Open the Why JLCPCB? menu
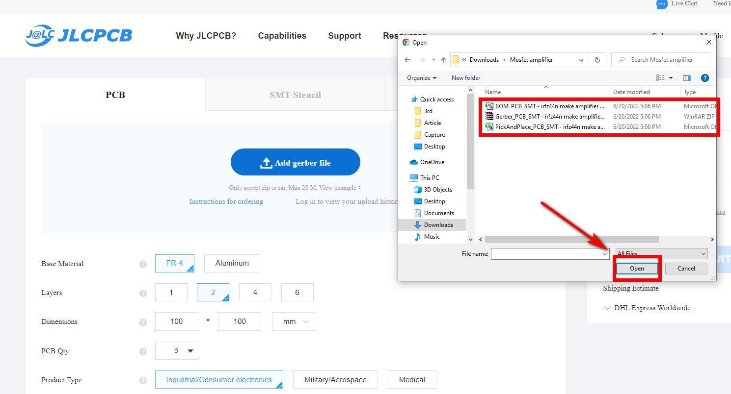This screenshot has width=731, height=394. tap(206, 36)
